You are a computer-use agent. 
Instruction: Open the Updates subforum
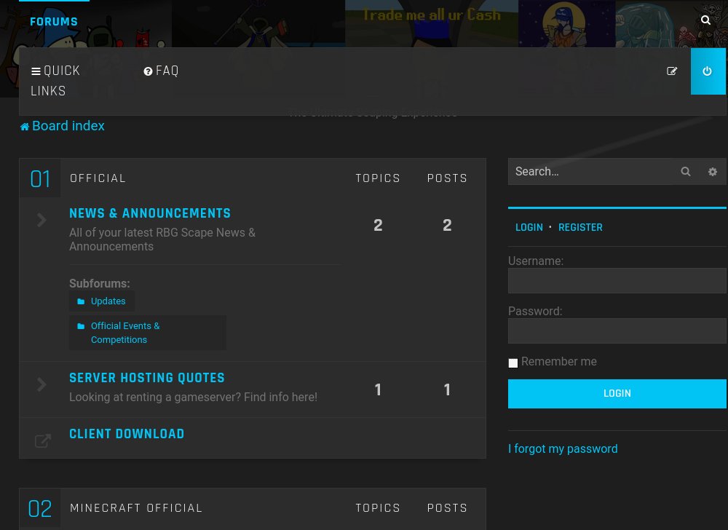[108, 301]
